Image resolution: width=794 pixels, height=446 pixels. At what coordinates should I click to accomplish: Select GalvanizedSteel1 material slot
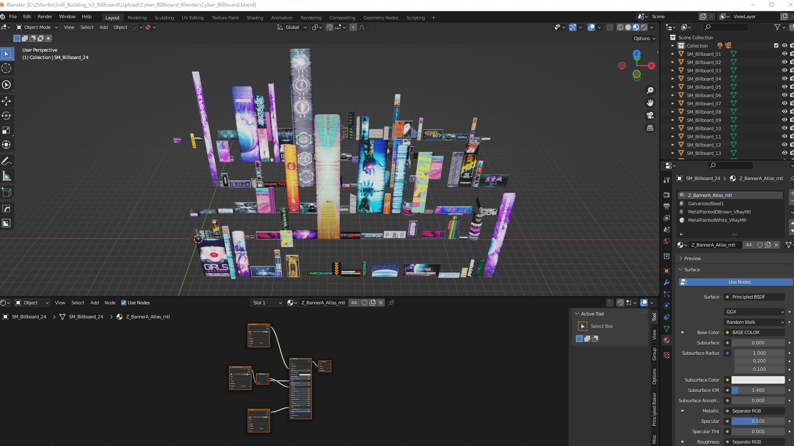click(x=730, y=203)
